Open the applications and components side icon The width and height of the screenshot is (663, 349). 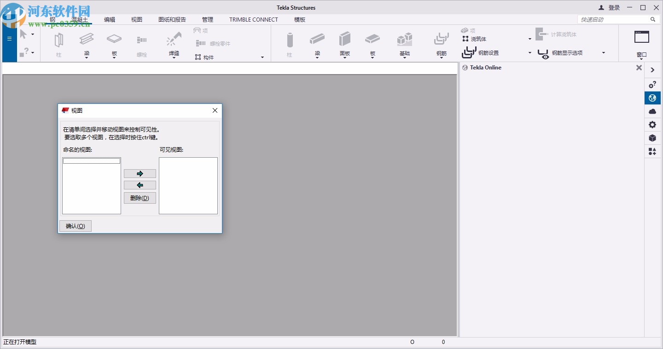(x=652, y=151)
